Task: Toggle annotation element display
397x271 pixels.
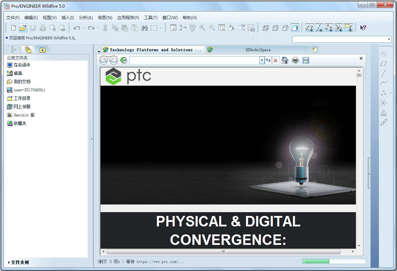Action: 349,28
